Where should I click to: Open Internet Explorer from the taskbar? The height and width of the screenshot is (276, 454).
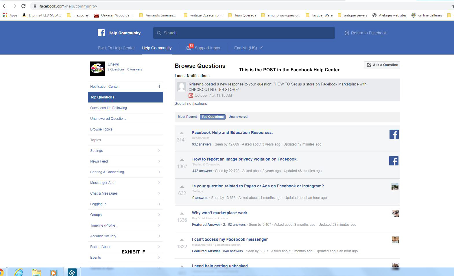coord(19,272)
